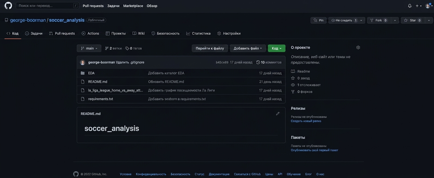Click the EDA folder icon
The image size is (434, 178).
click(83, 73)
